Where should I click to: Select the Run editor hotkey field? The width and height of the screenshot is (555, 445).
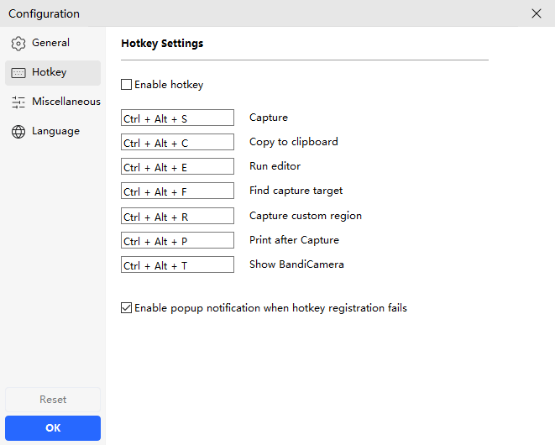coord(177,167)
